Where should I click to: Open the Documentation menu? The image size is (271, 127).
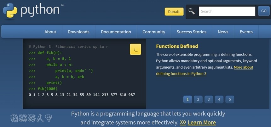116,32
